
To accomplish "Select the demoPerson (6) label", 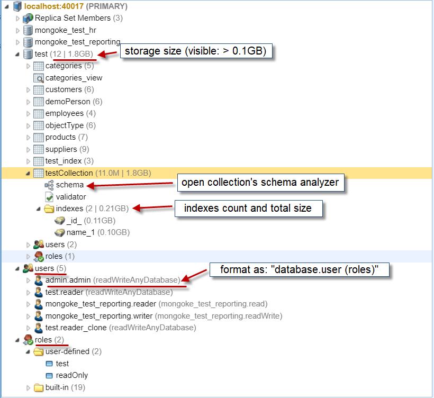I will 74,102.
